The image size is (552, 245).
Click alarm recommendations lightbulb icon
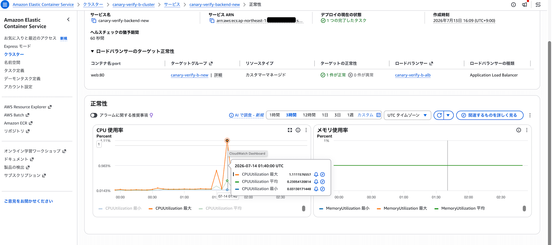click(x=151, y=115)
